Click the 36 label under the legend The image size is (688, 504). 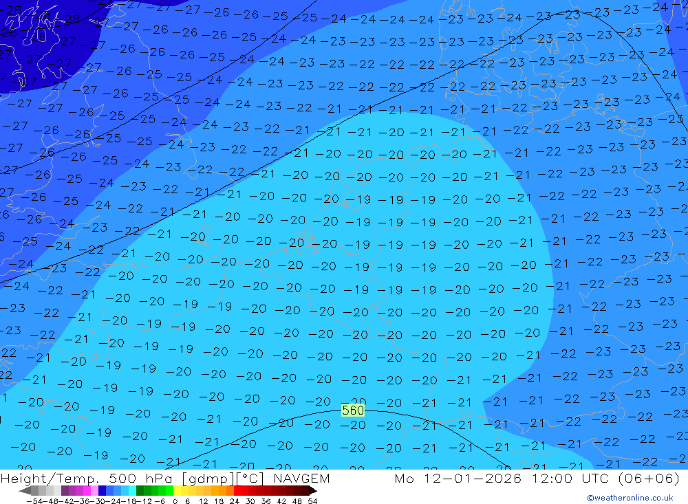pyautogui.click(x=266, y=501)
